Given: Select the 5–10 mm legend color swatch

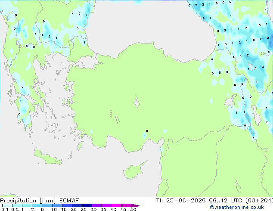Looking at the screenshot, I should 47,205.
